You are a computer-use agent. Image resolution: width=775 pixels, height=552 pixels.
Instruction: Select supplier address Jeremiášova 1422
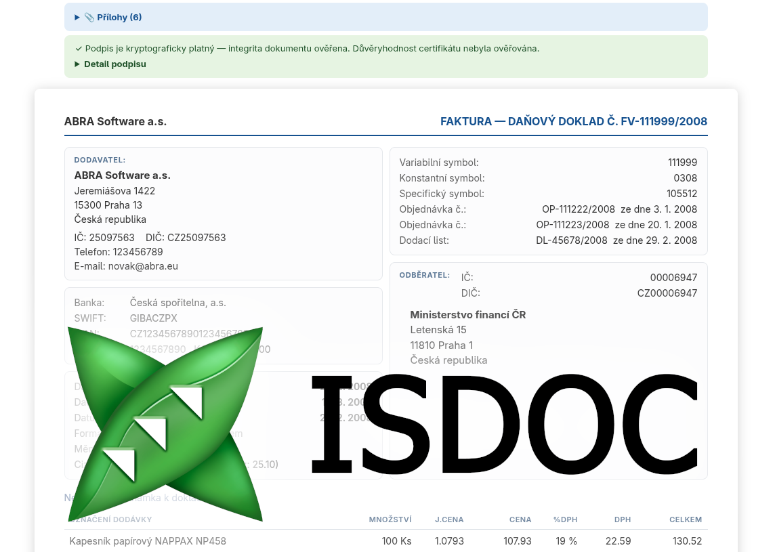[x=114, y=191]
